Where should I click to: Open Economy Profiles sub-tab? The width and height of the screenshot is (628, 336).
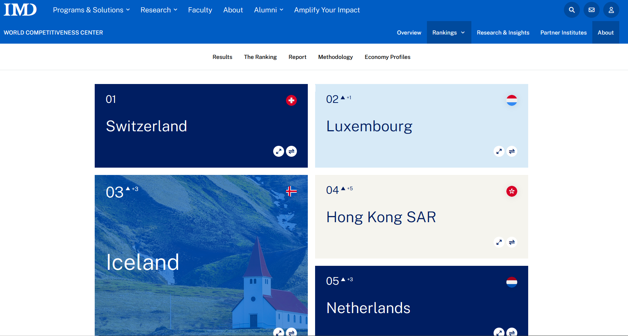pos(388,57)
